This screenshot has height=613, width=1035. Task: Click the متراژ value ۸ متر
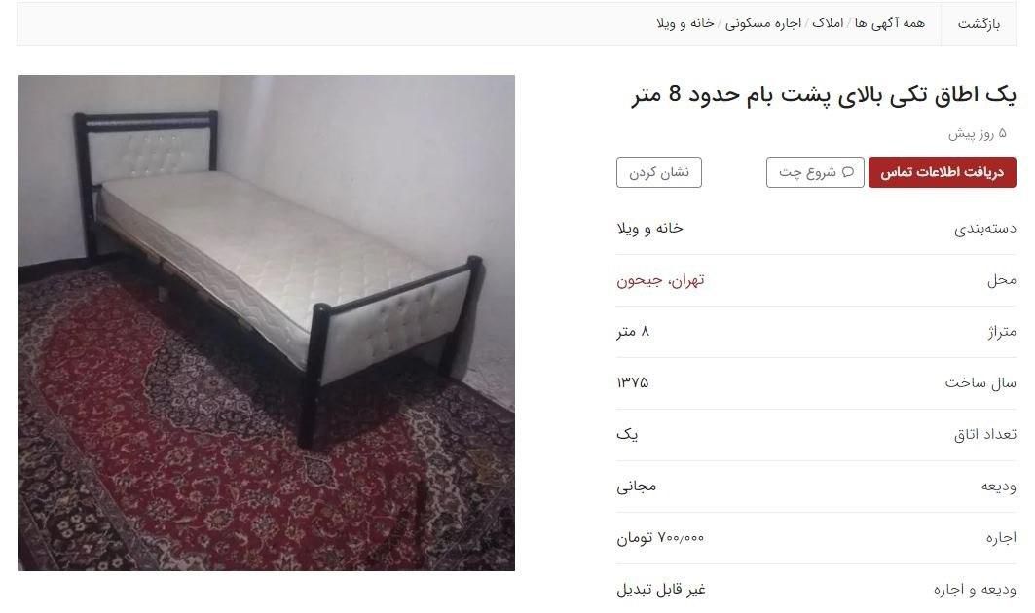[633, 331]
